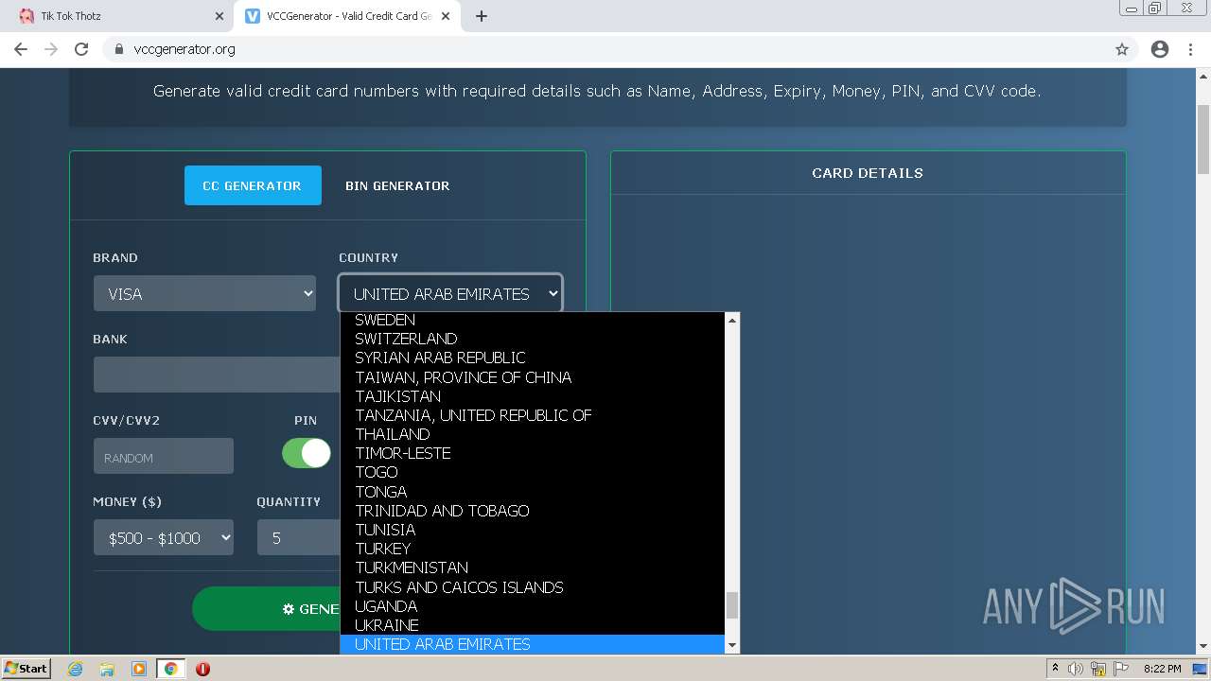Choose SWITZERLAND from the country list
The height and width of the screenshot is (681, 1211).
click(x=533, y=339)
